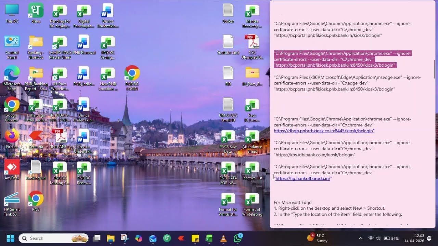Viewport: 438px width, 246px height.
Task: Click the highlighted kiosk3 bclogin URL text
Action: pyautogui.click(x=335, y=65)
